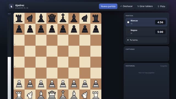Select the white pawn on a2
The width and height of the screenshot is (176, 99).
[19, 84]
